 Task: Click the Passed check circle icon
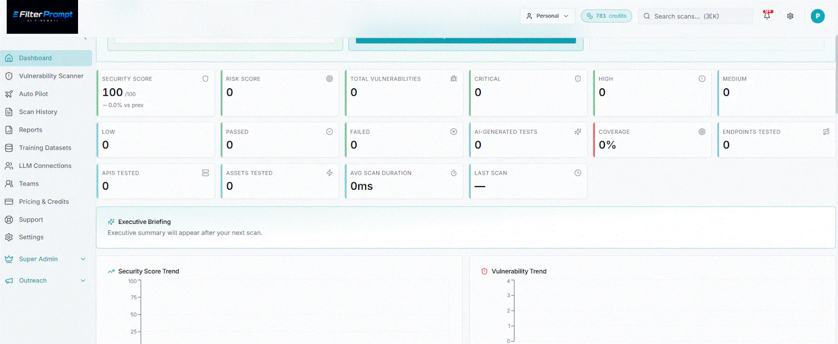pyautogui.click(x=329, y=132)
